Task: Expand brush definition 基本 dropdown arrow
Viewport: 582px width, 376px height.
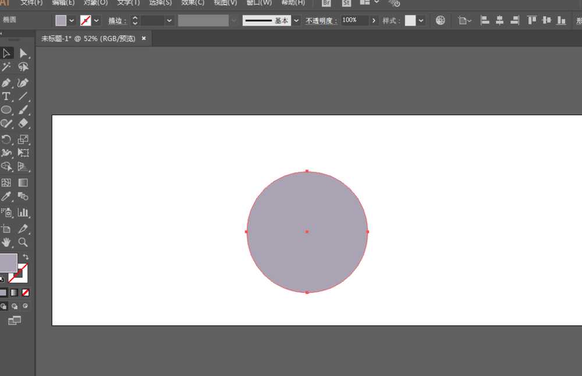Action: (296, 20)
